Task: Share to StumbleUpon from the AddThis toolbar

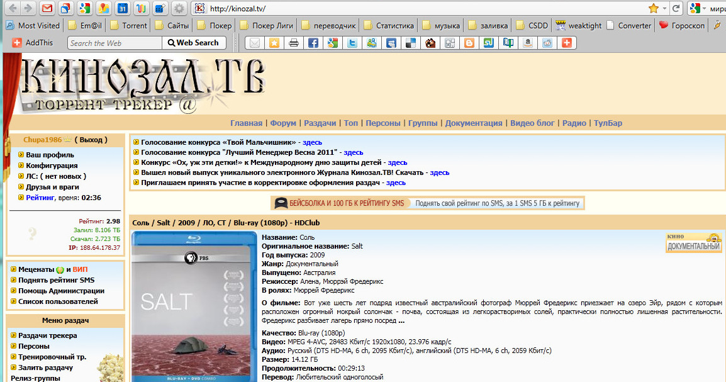Action: tap(488, 43)
